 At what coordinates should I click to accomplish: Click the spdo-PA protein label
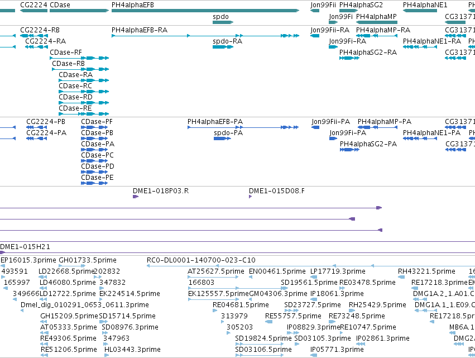[x=228, y=133]
